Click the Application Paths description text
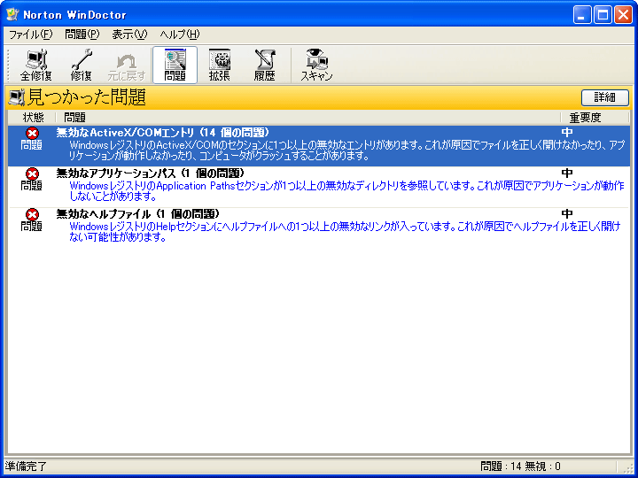Screen dimensions: 638x478 tap(346, 191)
